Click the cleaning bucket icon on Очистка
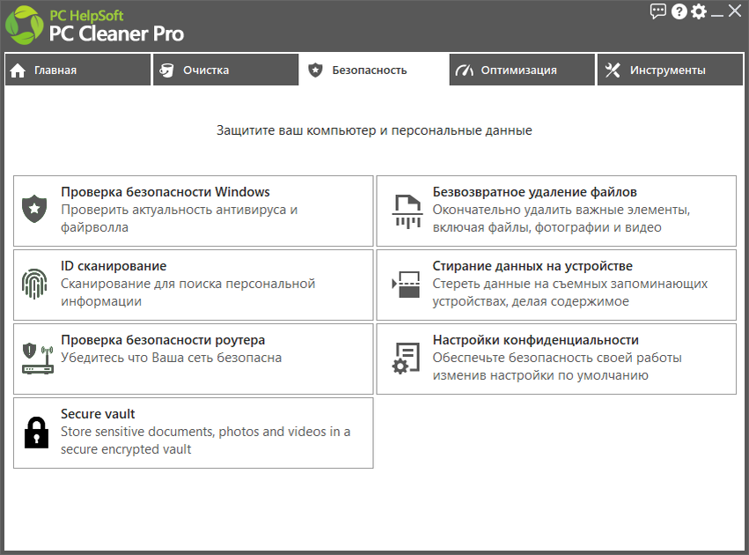Image resolution: width=749 pixels, height=555 pixels. pos(166,70)
